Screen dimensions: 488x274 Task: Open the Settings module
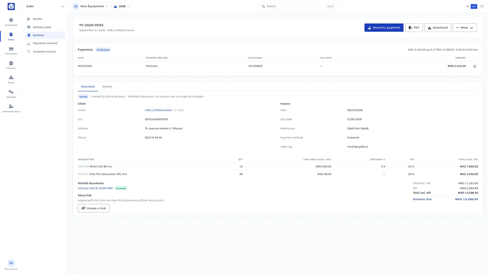click(x=11, y=94)
